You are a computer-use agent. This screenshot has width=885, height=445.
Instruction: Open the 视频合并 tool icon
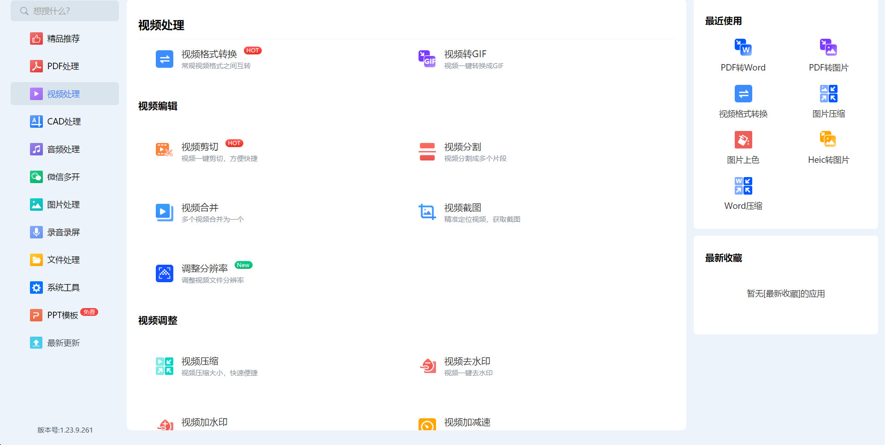point(165,213)
